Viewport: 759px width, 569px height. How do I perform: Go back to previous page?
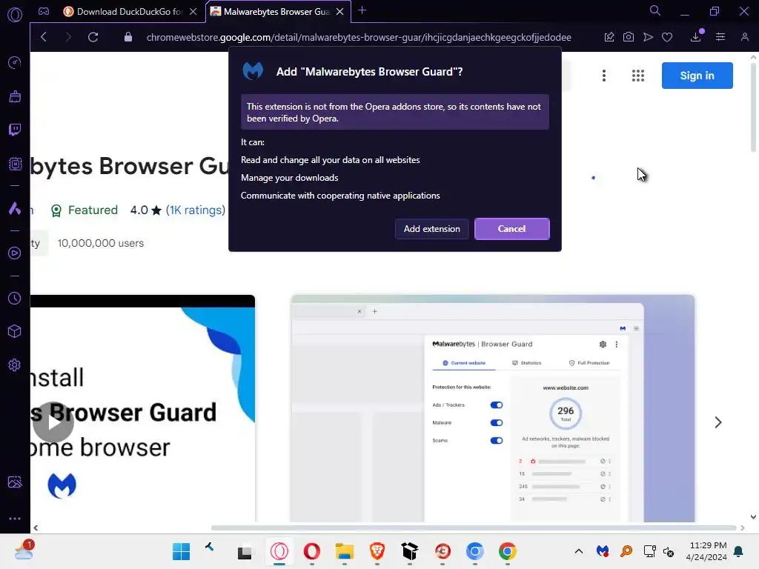(x=44, y=37)
